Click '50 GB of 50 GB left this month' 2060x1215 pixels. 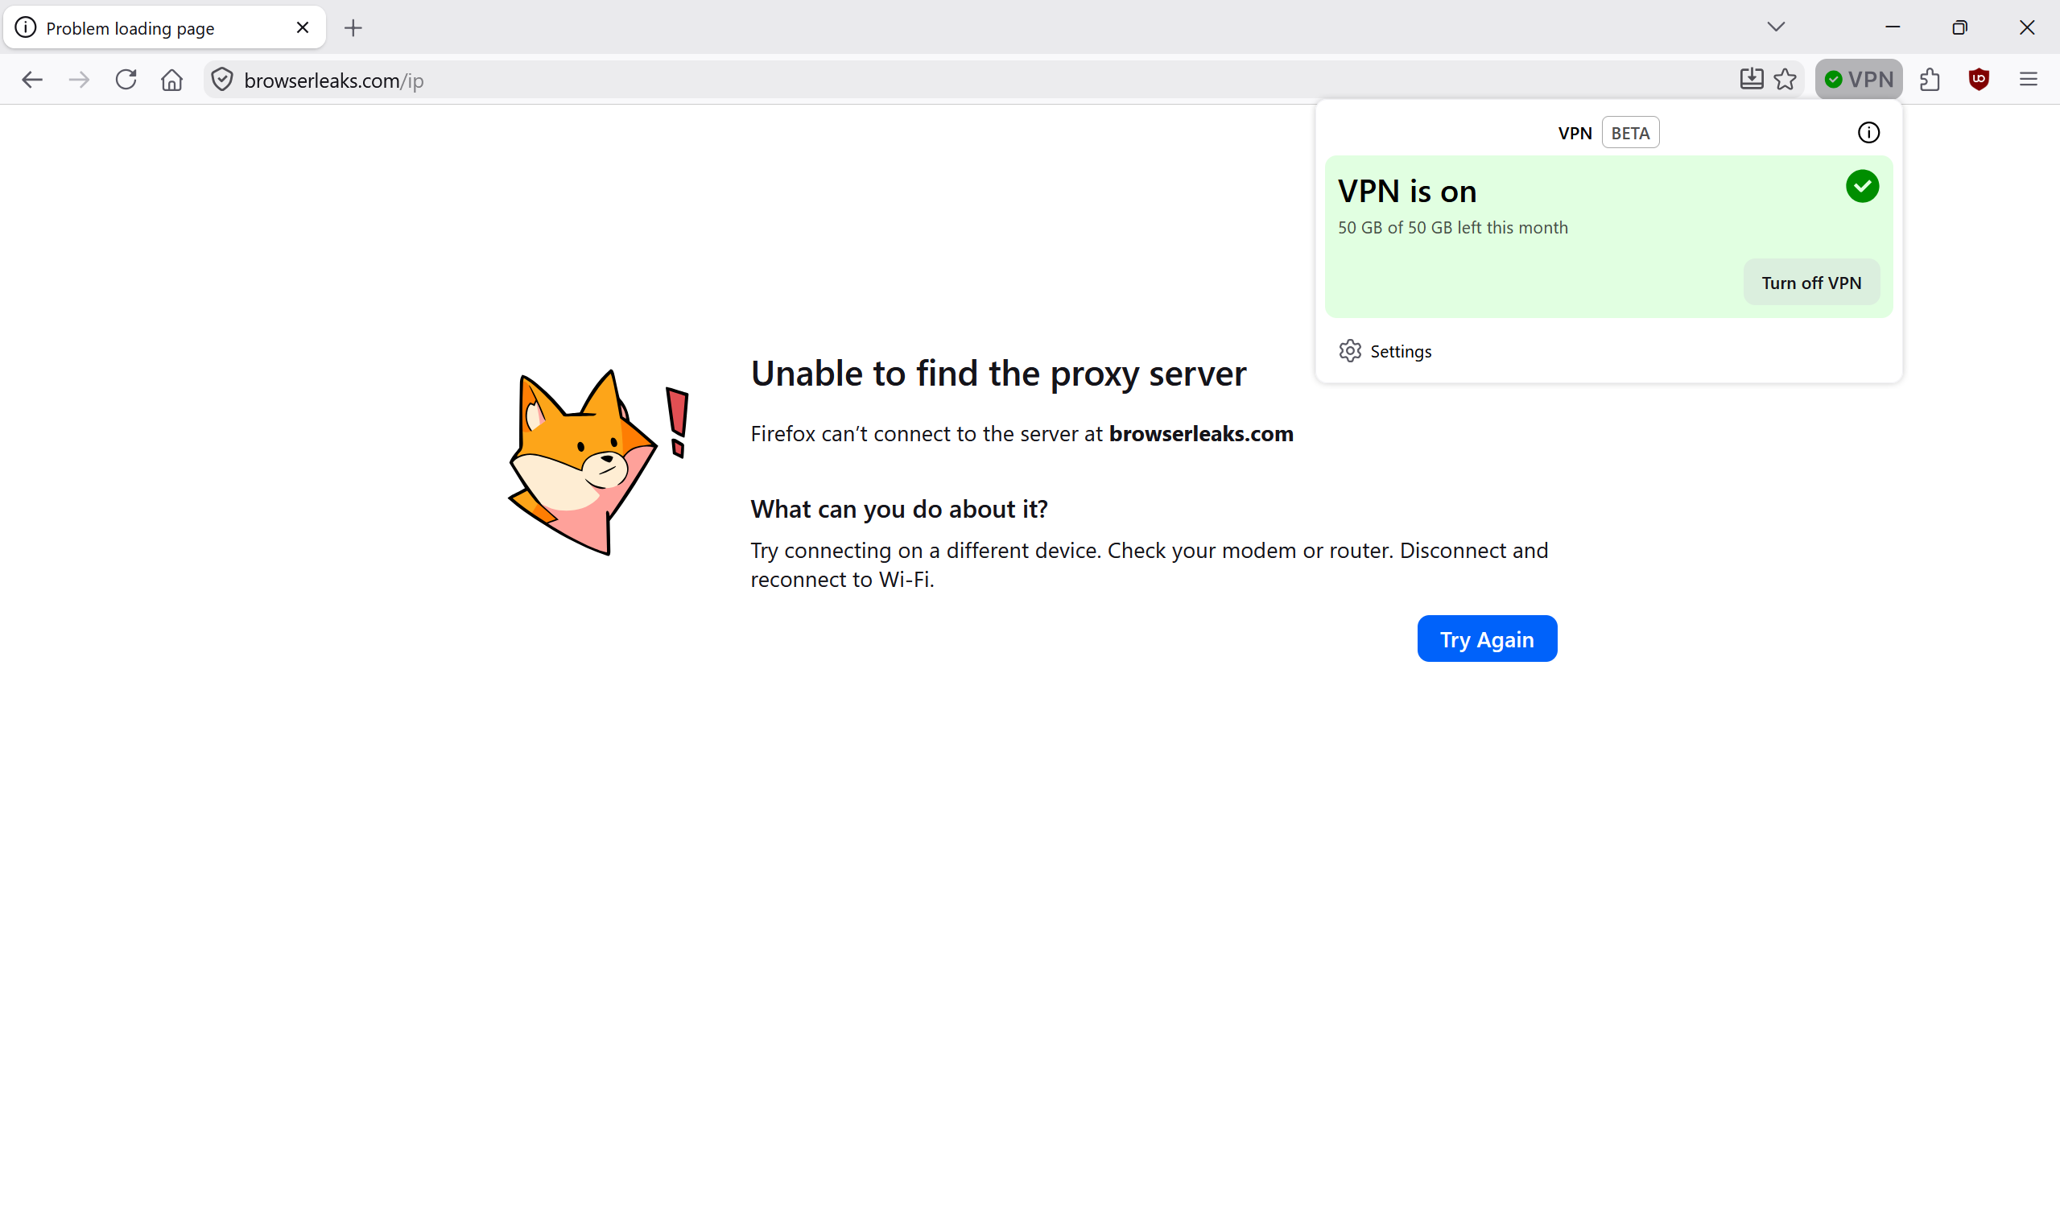(1453, 228)
